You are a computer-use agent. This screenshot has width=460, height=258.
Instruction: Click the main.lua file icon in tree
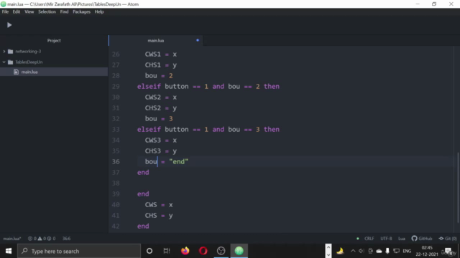tap(16, 72)
